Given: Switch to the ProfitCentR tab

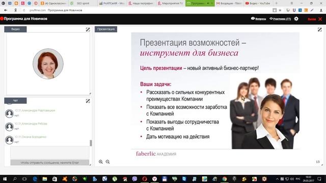Looking at the screenshot, I should [x=112, y=3].
